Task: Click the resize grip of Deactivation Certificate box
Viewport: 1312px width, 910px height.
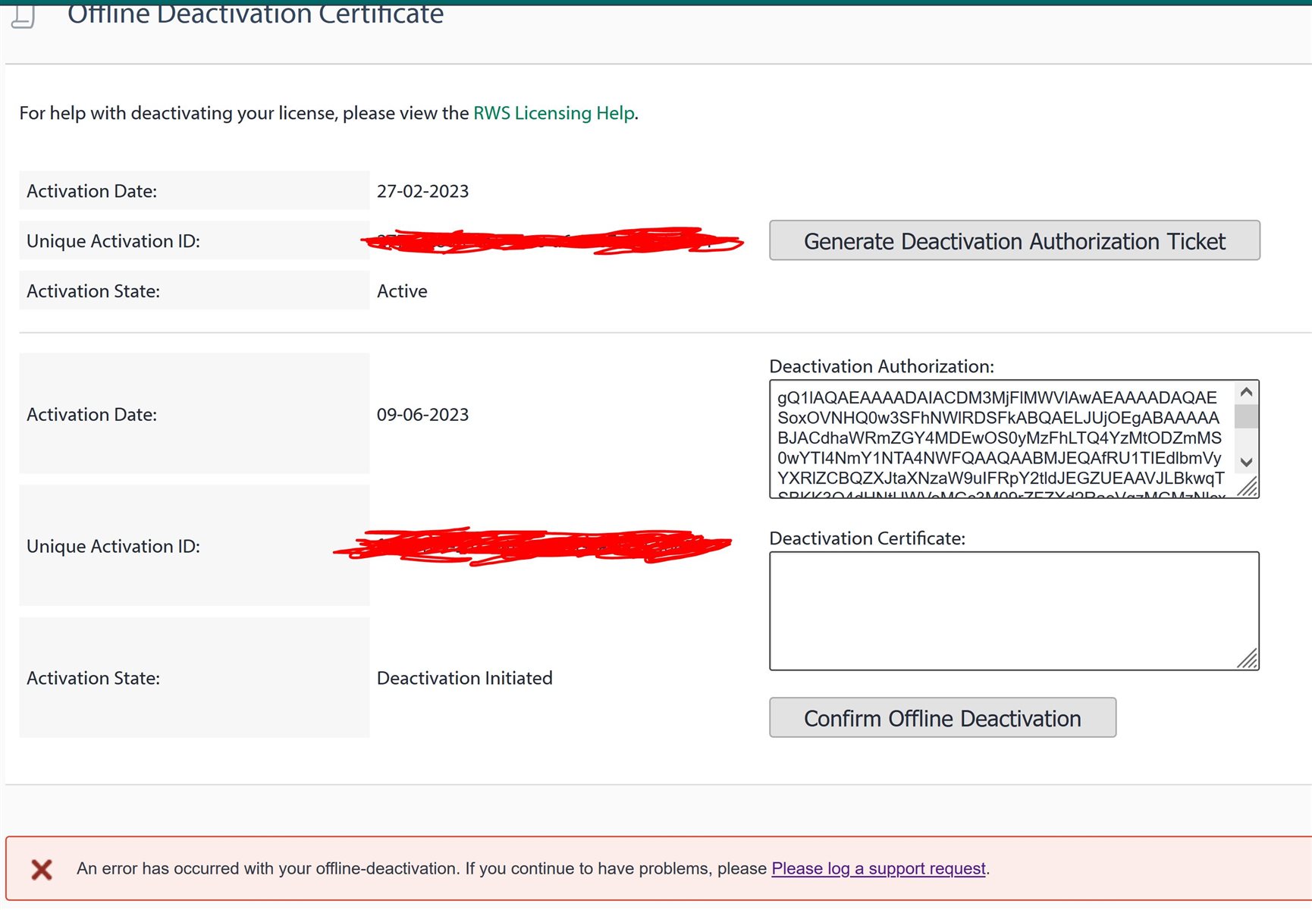Action: tap(1248, 659)
